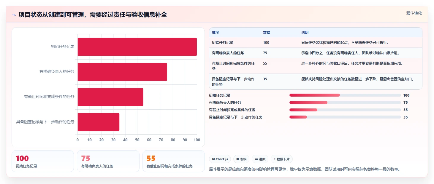The width and height of the screenshot is (434, 184).
Task: Open the 75 有明确负责人的任务 data card
Action: 108,161
